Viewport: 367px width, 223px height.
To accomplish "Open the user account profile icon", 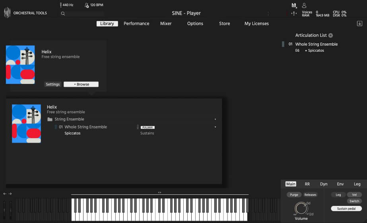I will point(304,5).
